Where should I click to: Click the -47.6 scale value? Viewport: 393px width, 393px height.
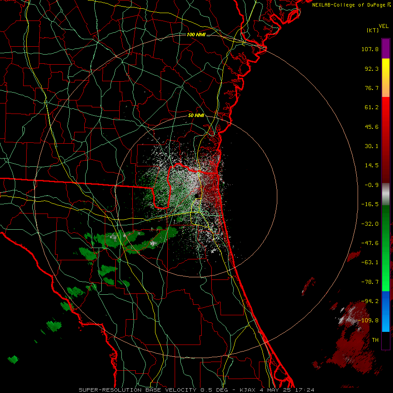click(x=370, y=243)
